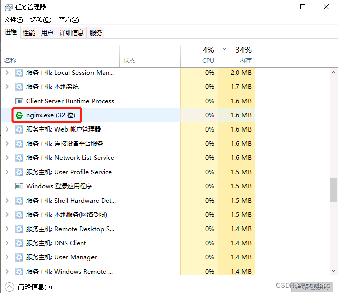Viewport: 338px width, 293px height.
Task: Click the 1.7 MB memory value
Action: [x=241, y=87]
